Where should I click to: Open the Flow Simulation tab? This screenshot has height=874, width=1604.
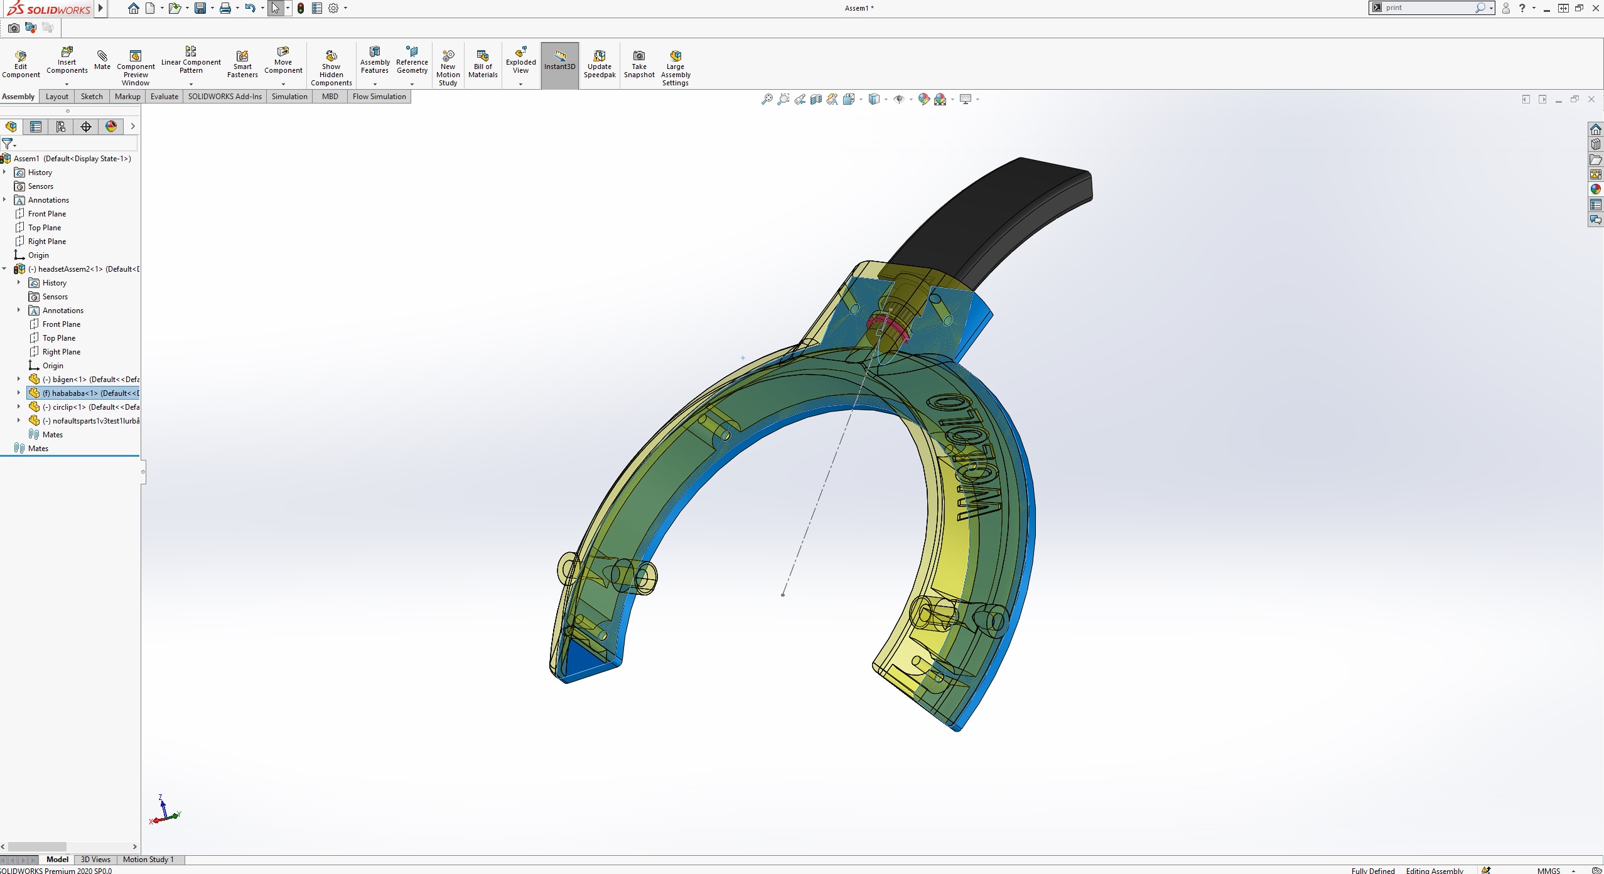point(379,97)
